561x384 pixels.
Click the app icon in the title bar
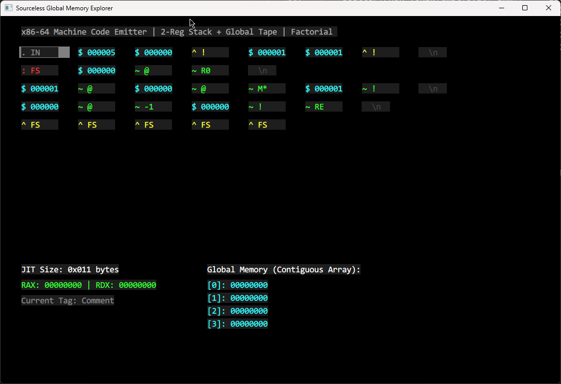(8, 8)
